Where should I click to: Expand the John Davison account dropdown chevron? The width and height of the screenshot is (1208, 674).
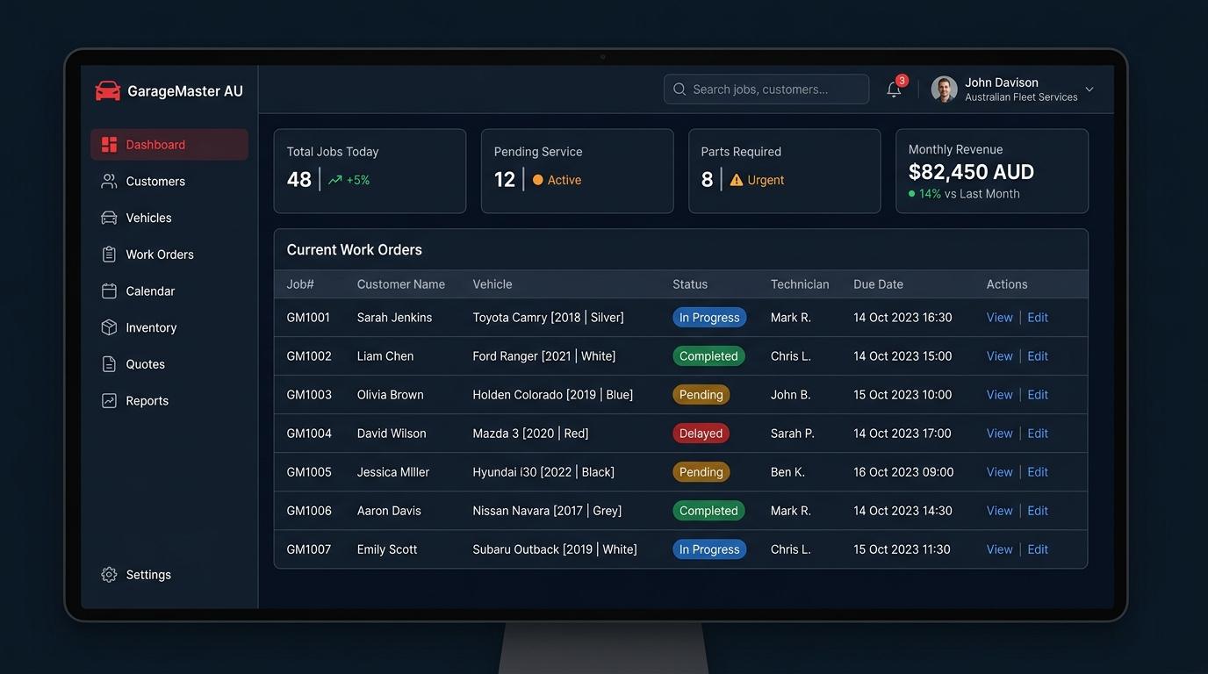1089,90
